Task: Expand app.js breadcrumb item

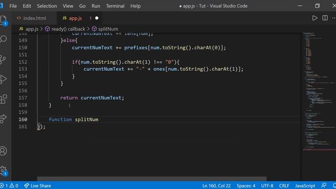Action: pos(31,29)
